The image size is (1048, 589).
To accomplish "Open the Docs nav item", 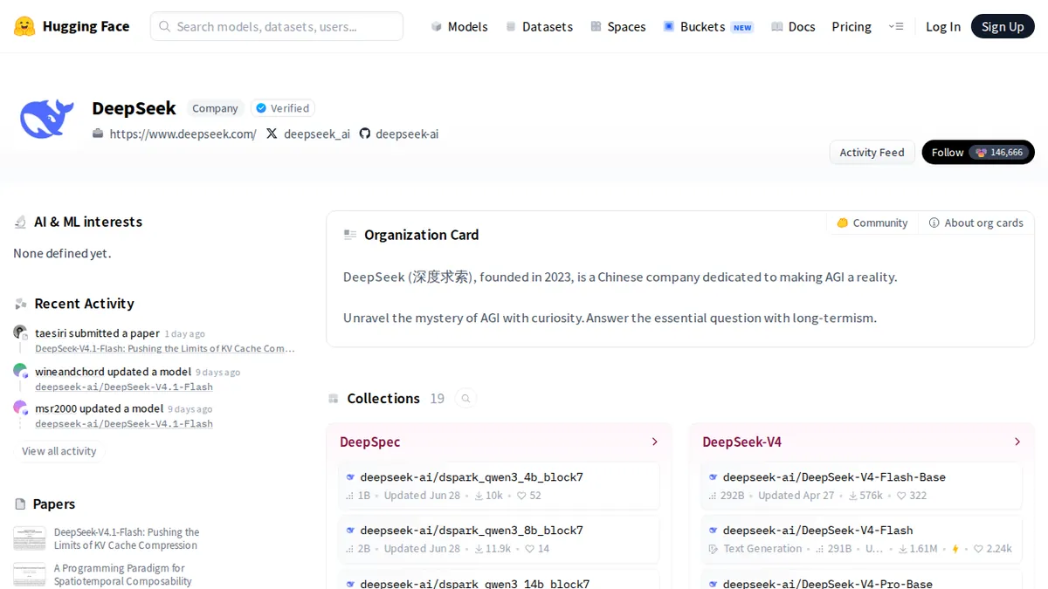I will click(793, 26).
